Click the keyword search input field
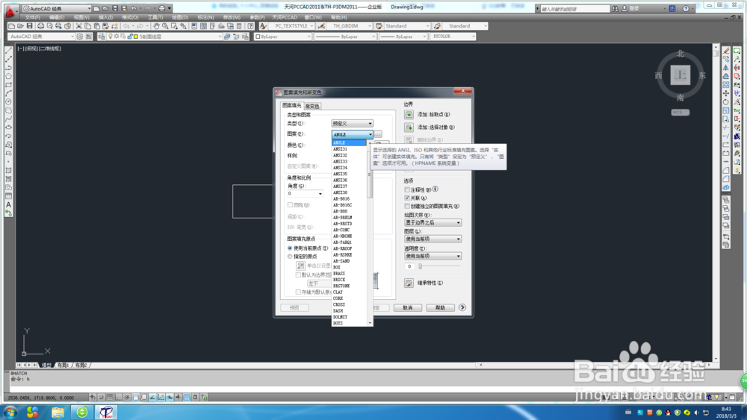Screen dimensions: 747x420 point(574,8)
